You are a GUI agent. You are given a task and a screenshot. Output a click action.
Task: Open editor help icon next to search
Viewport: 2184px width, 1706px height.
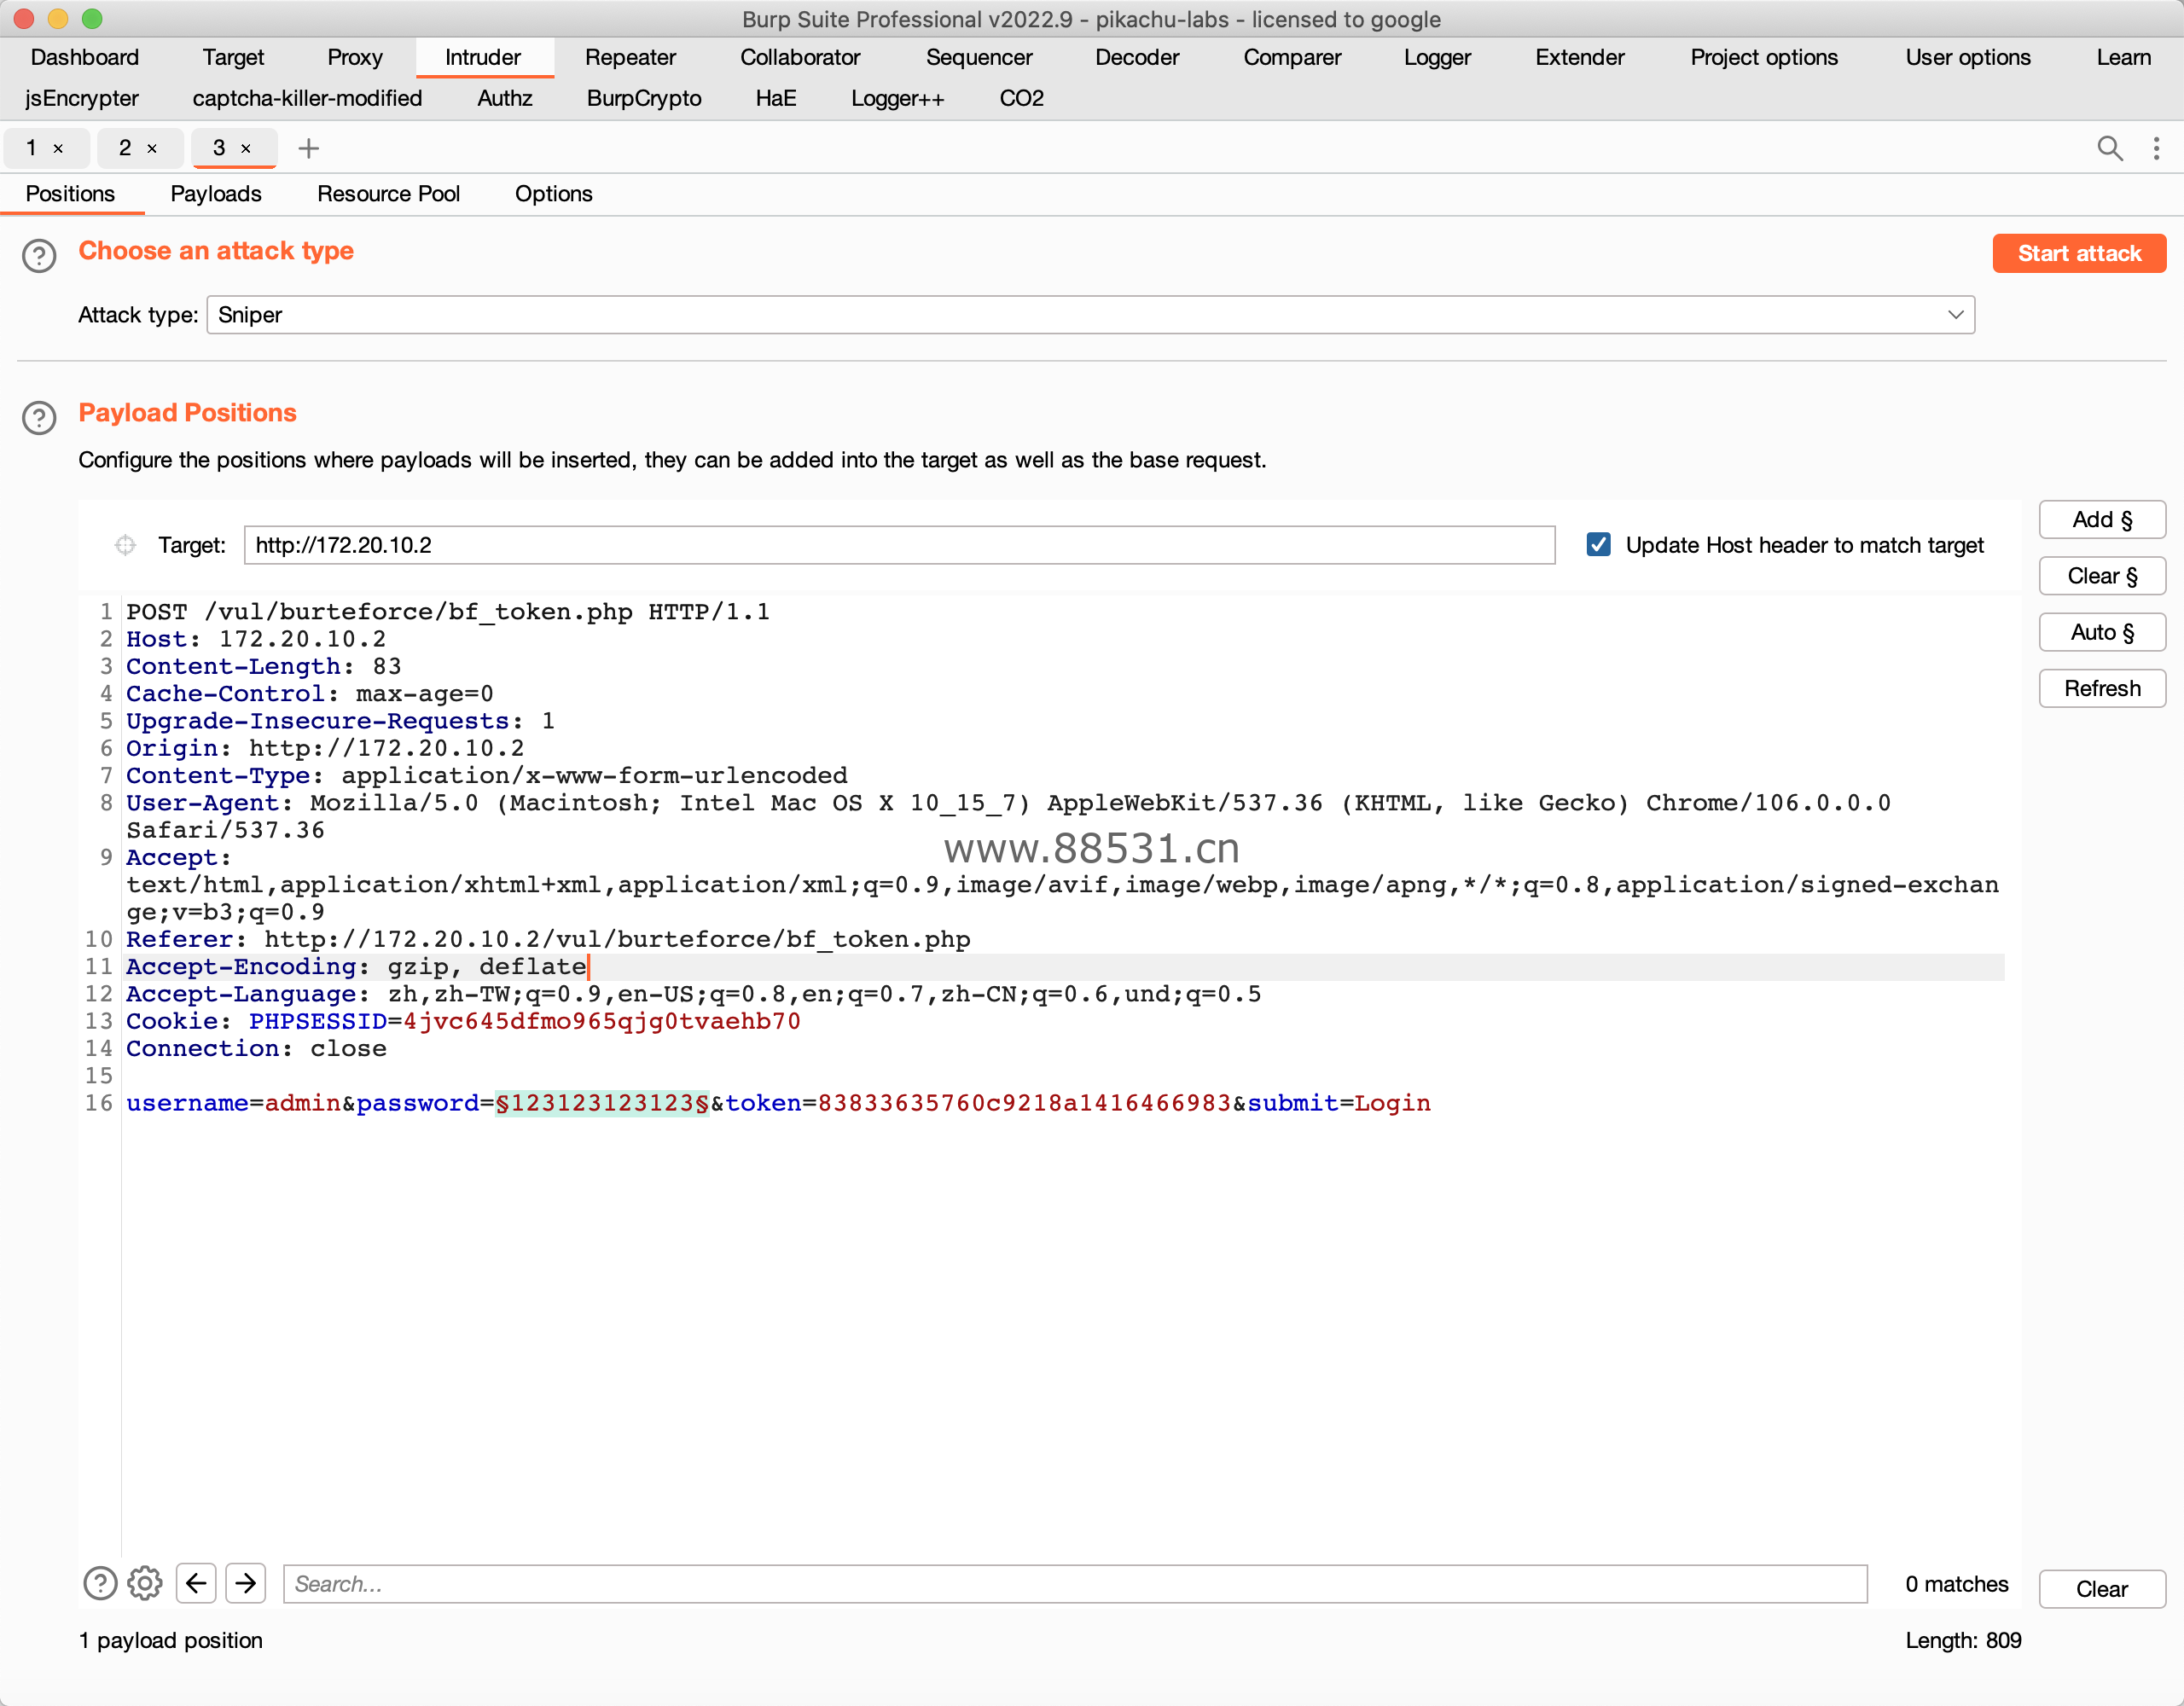pyautogui.click(x=100, y=1583)
